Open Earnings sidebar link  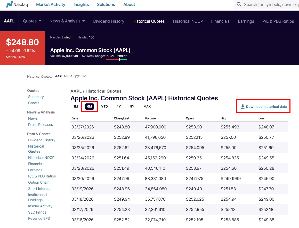[x=35, y=170]
